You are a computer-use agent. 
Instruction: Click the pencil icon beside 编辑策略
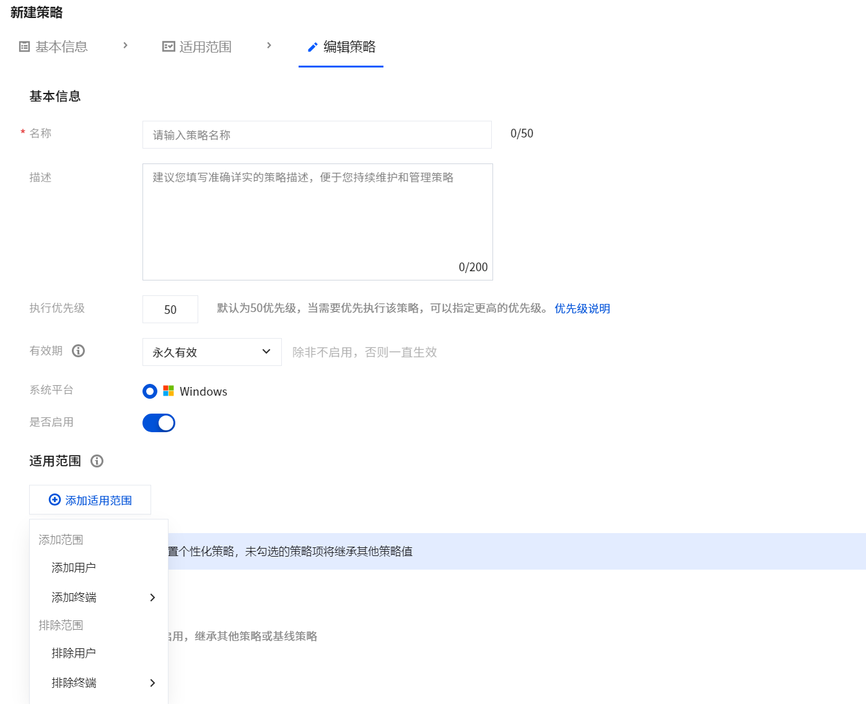pyautogui.click(x=313, y=47)
